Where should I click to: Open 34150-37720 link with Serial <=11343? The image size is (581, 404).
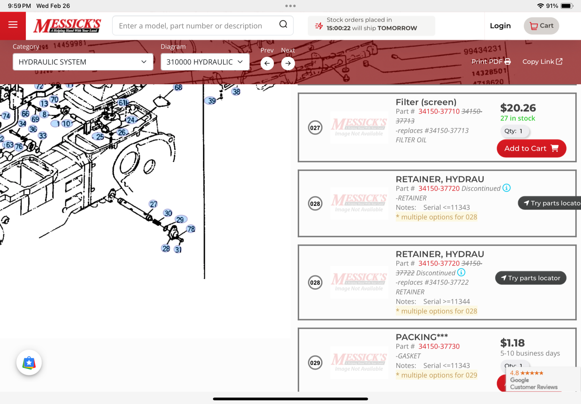(439, 188)
